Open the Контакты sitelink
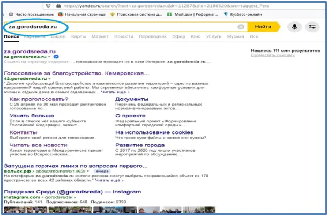Image resolution: width=328 pixels, height=216 pixels. tap(24, 132)
